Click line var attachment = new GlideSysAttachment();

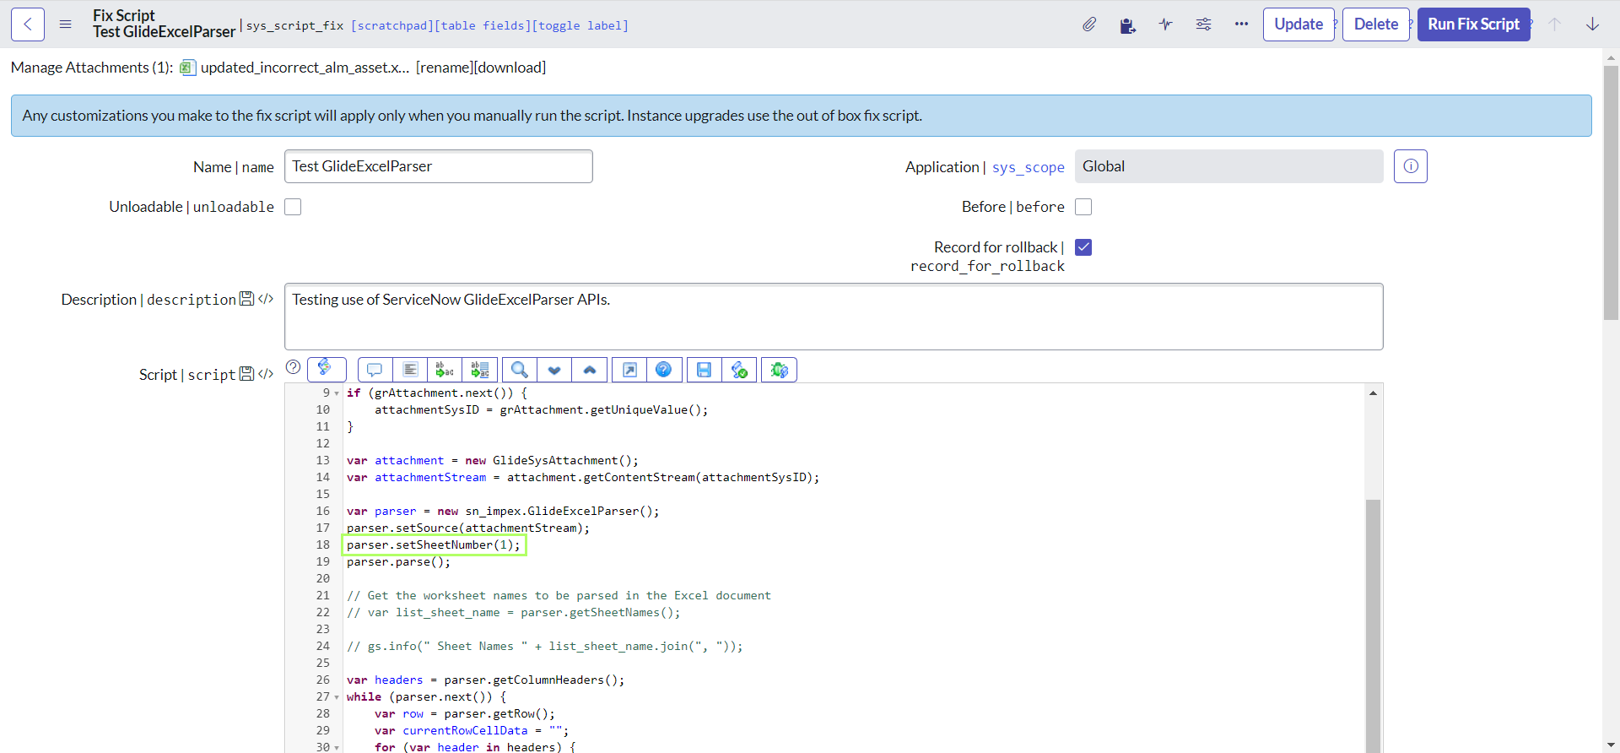coord(493,461)
